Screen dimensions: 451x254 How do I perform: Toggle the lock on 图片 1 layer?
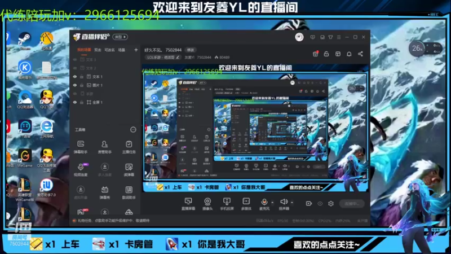coord(82,85)
